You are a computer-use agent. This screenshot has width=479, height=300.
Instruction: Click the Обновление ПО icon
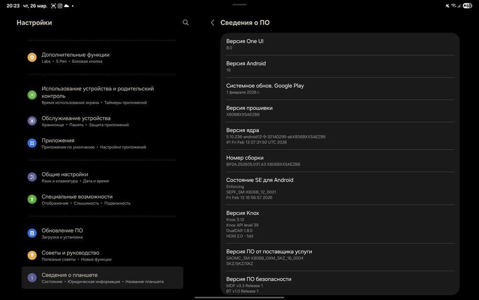point(32,233)
